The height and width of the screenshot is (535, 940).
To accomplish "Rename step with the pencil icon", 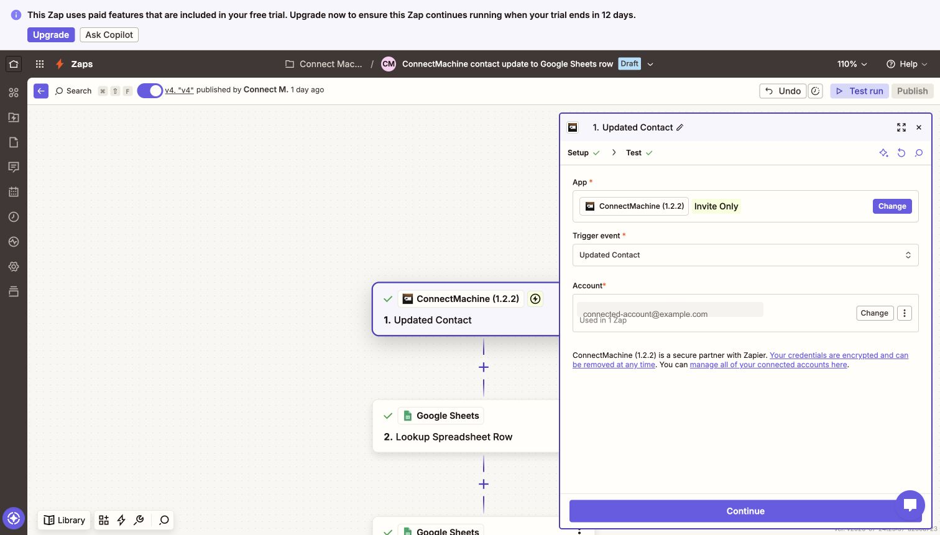I will click(x=680, y=127).
